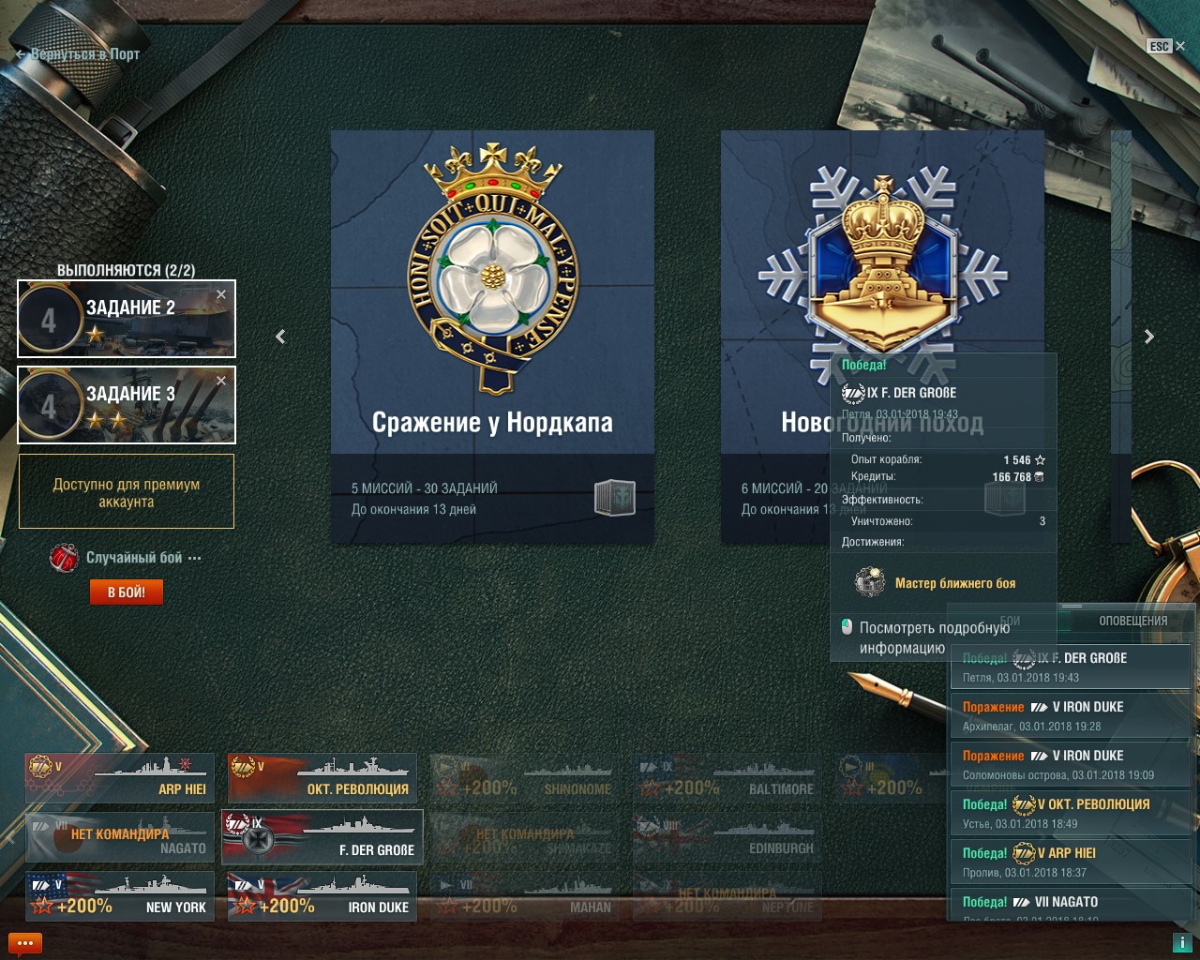Open the V IRON DUKE Архипелаг defeat entry
This screenshot has width=1200, height=960.
click(x=1072, y=715)
